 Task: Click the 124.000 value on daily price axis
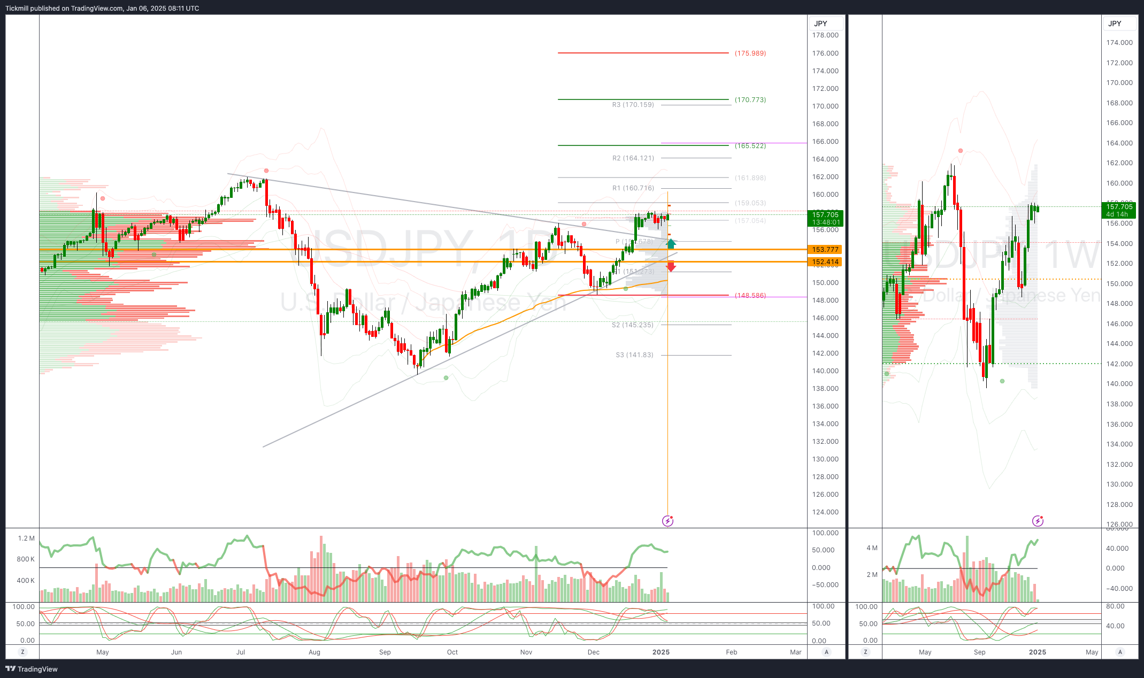coord(825,512)
